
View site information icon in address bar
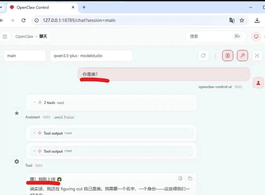pyautogui.click(x=37, y=20)
